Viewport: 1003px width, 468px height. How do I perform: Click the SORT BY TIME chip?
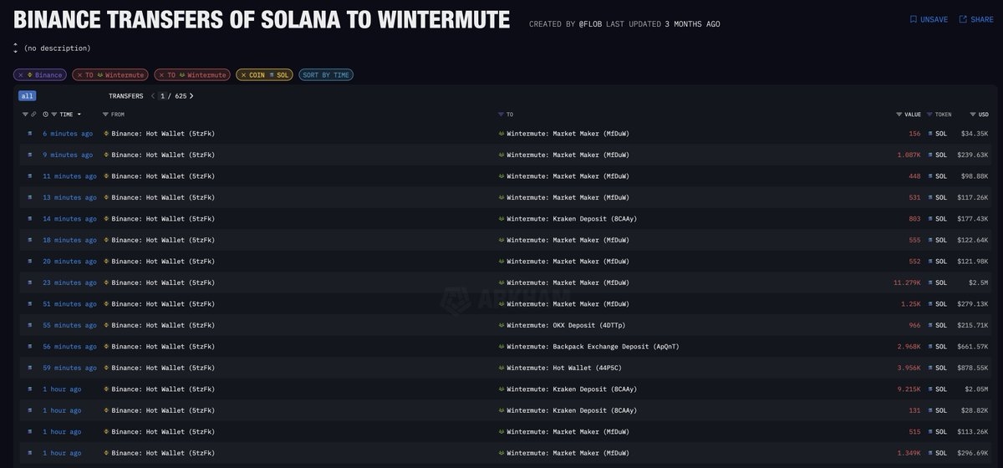325,75
